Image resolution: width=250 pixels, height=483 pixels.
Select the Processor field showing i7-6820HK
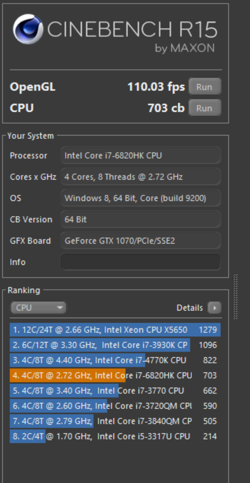click(x=140, y=156)
